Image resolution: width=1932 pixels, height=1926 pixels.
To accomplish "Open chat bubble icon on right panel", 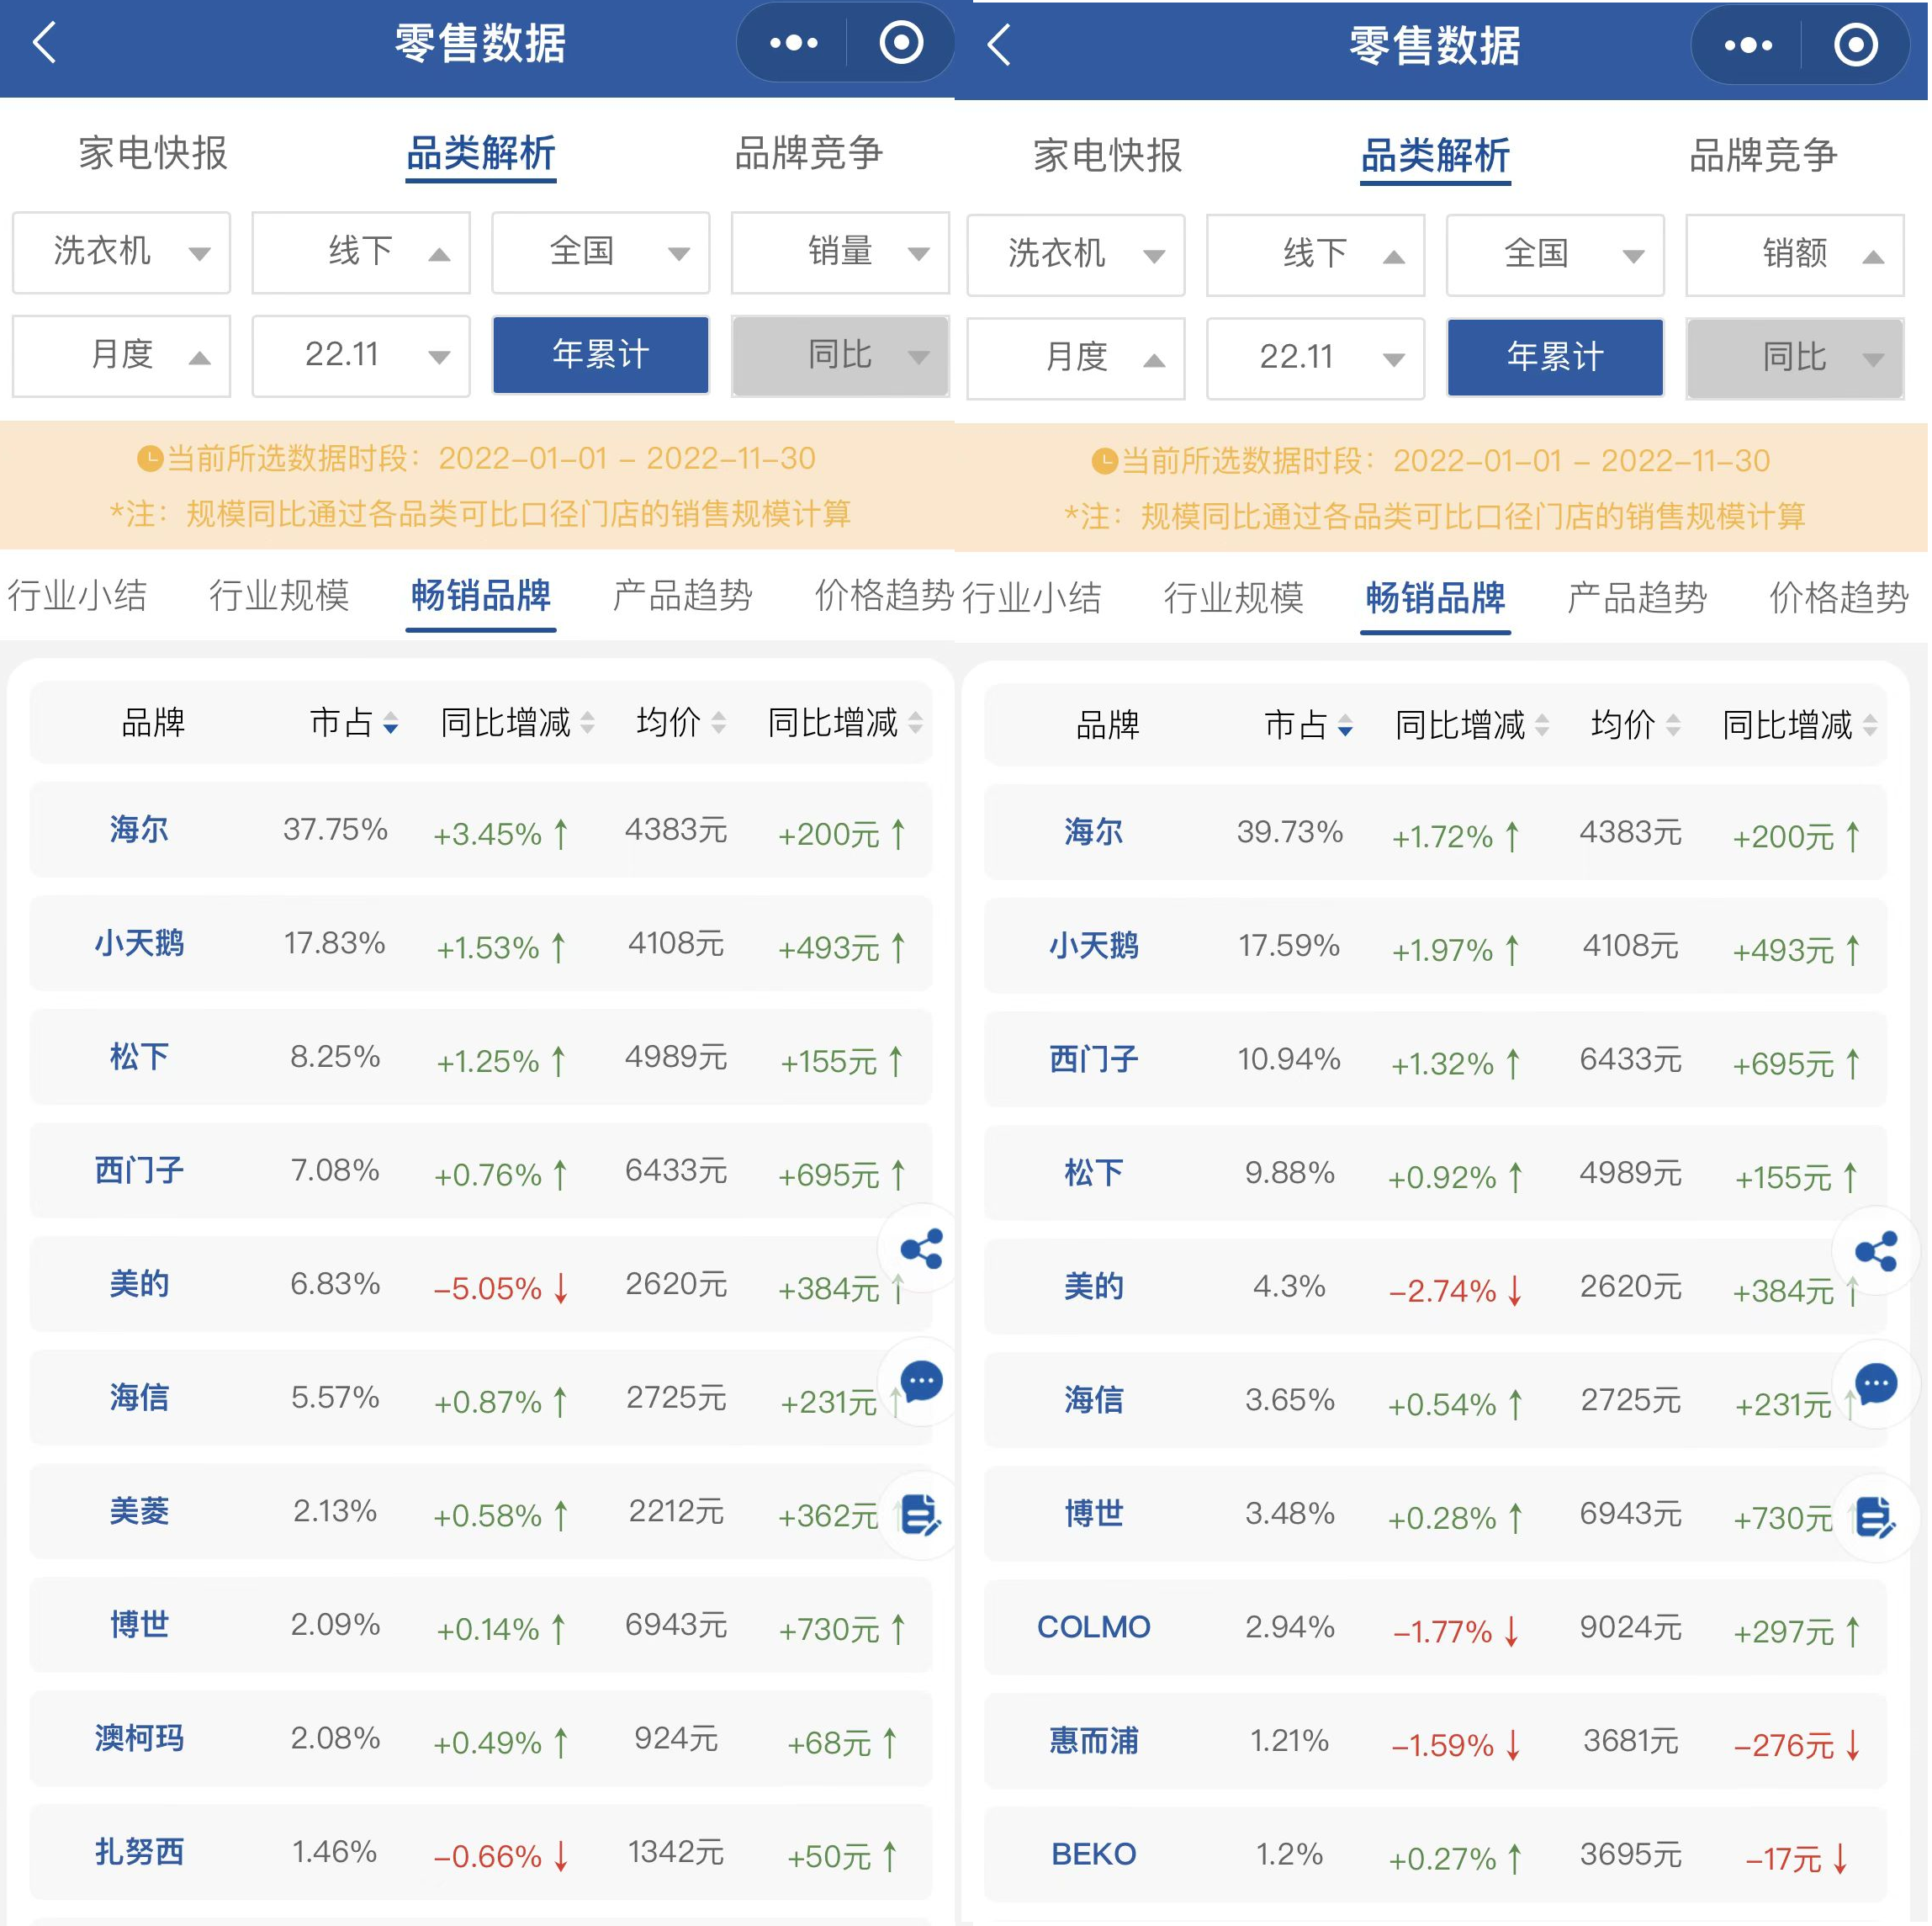I will pos(1875,1384).
